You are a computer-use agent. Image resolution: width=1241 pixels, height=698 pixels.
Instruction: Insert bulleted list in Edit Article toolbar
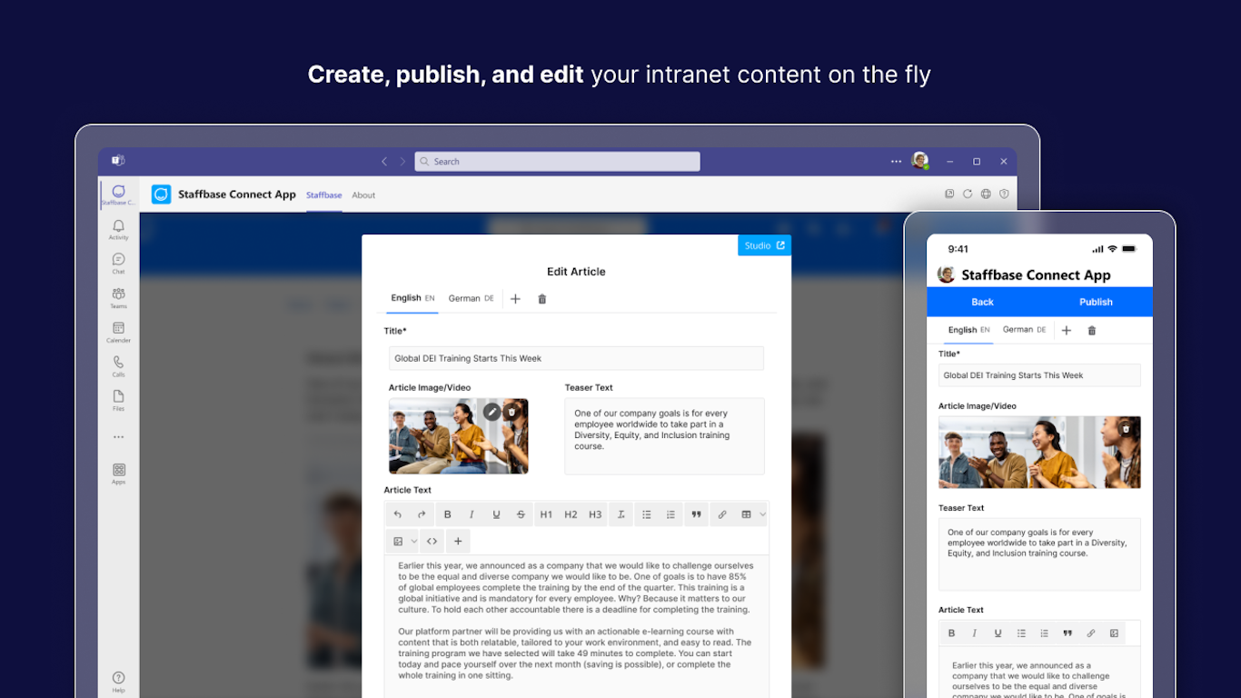(x=647, y=514)
